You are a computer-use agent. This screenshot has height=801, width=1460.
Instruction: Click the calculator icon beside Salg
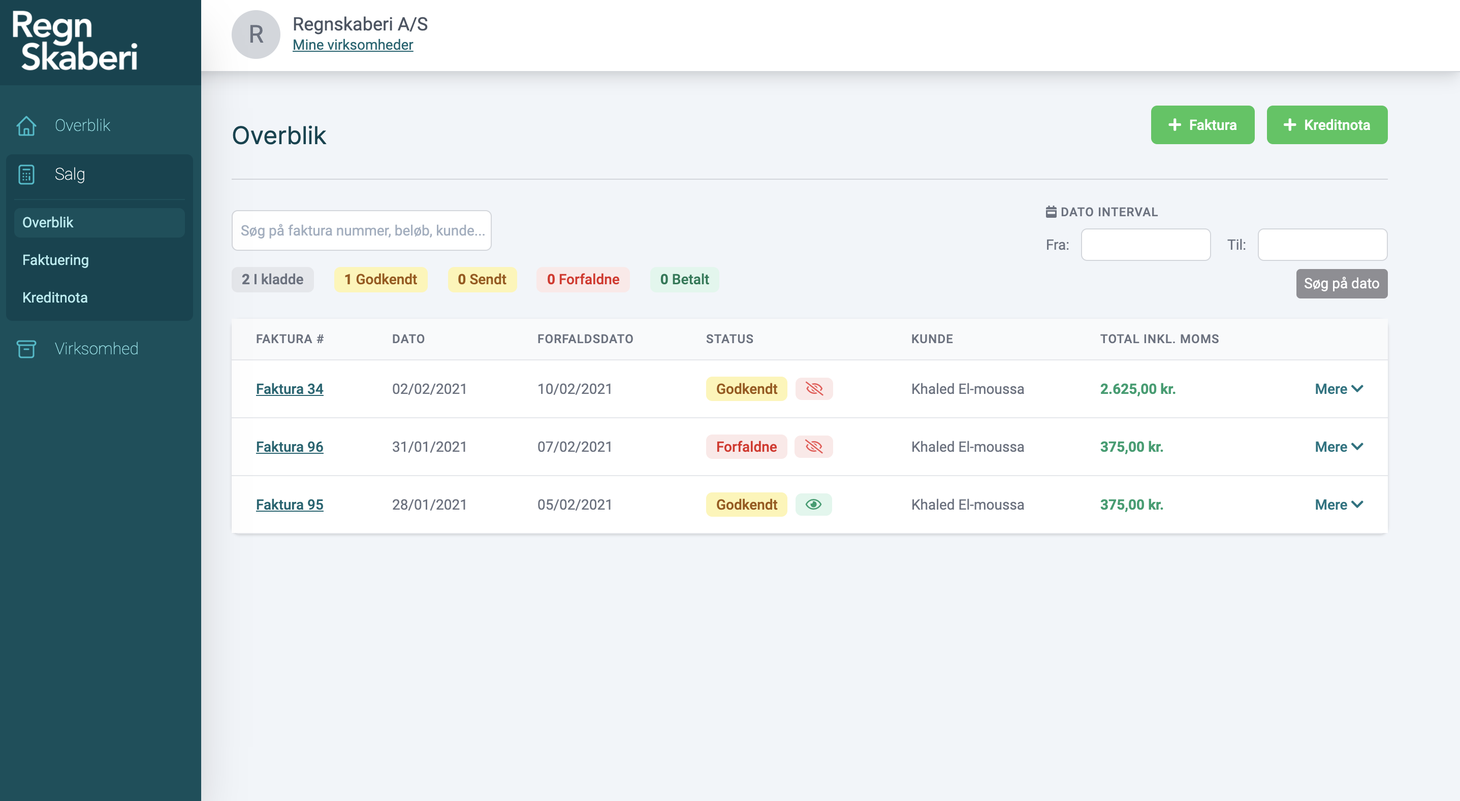click(26, 175)
